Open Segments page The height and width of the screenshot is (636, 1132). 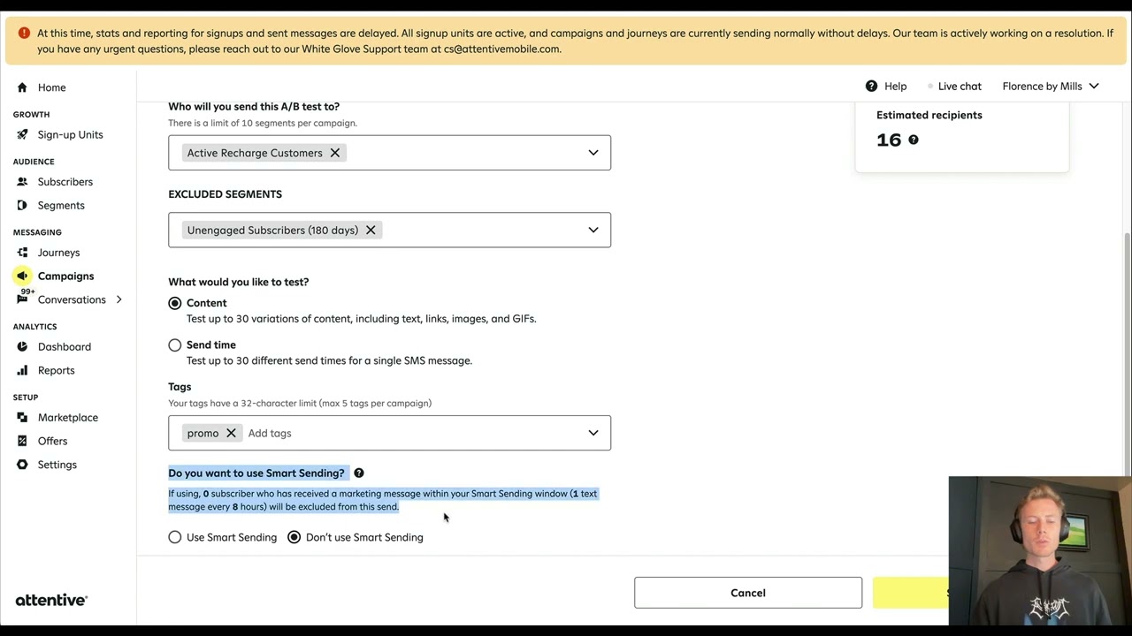[x=61, y=205]
